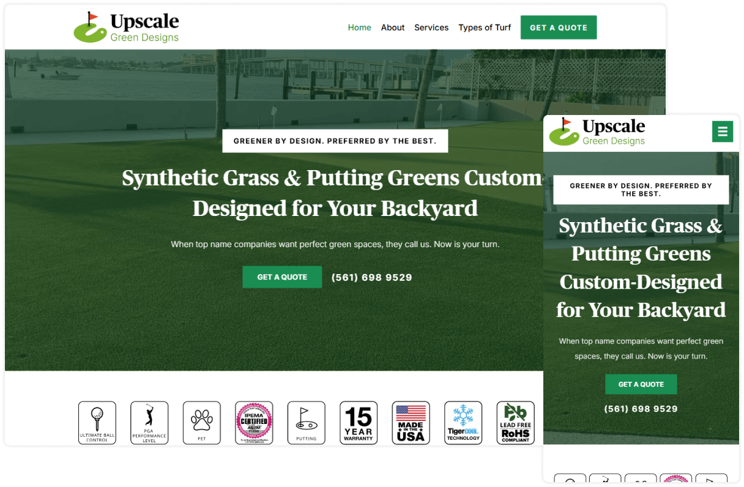Viewport: 744px width, 487px height.
Task: Click the Lead Free RoHS Compliant badge
Action: [515, 422]
